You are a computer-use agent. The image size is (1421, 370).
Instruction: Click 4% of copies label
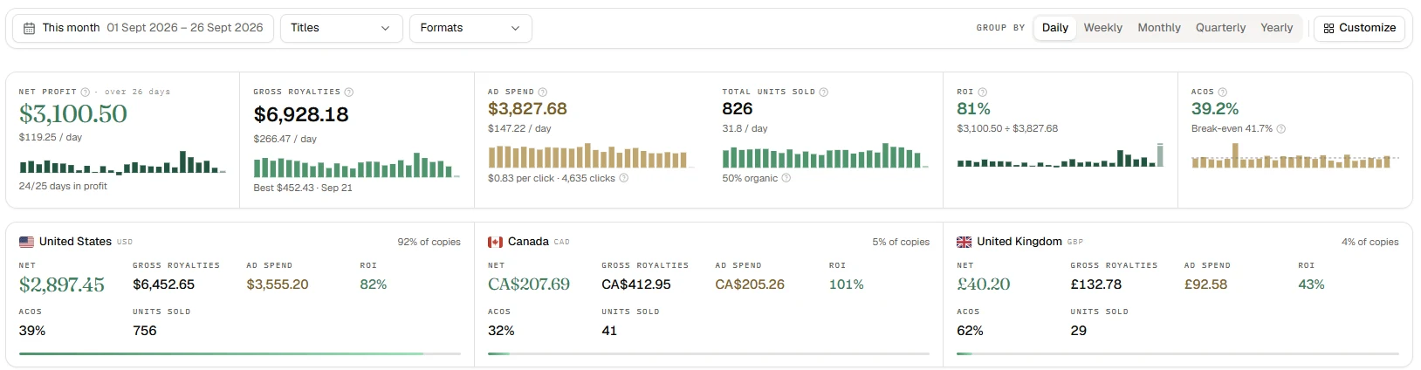click(x=1370, y=242)
